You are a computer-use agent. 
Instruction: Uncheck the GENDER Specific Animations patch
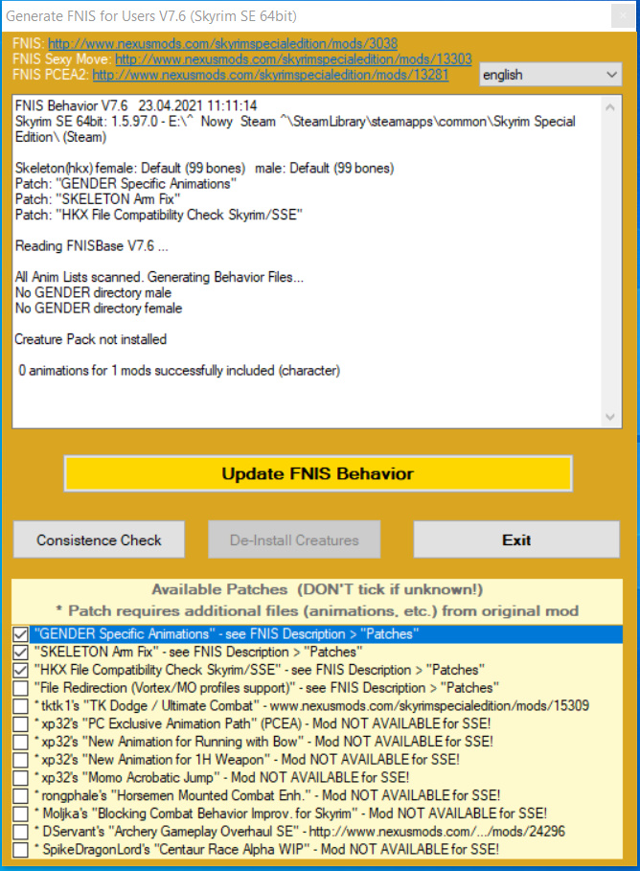click(x=20, y=633)
